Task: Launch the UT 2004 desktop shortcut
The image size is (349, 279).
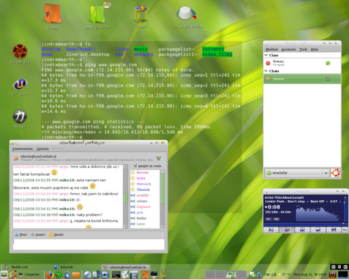Action: pyautogui.click(x=20, y=84)
